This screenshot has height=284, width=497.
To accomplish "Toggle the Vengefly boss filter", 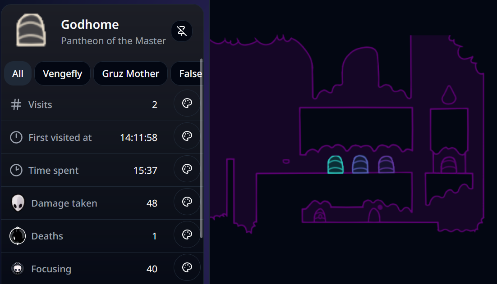I will coord(62,73).
